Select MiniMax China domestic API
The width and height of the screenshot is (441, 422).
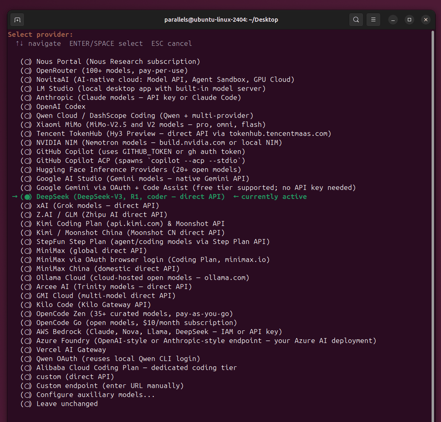pyautogui.click(x=100, y=269)
